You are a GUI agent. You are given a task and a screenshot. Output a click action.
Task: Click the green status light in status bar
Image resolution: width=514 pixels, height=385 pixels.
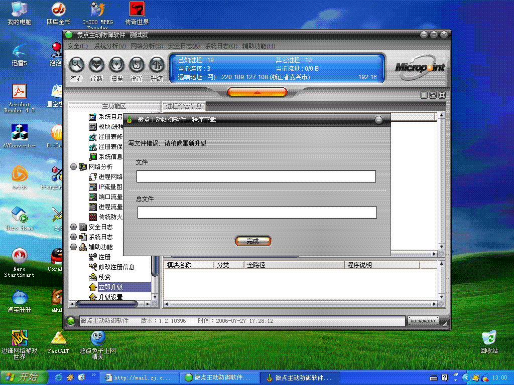point(71,321)
